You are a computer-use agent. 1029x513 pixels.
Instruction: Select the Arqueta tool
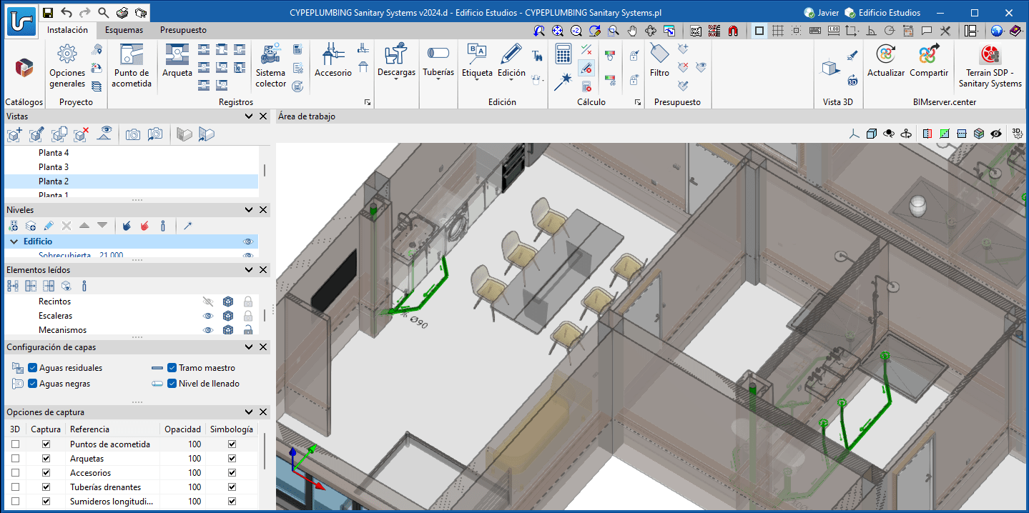(x=177, y=61)
